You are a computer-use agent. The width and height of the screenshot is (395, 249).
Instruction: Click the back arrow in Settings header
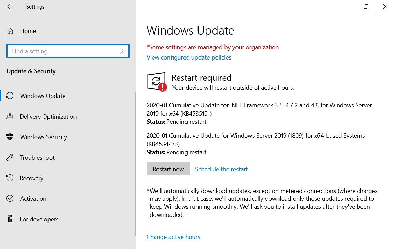point(10,6)
